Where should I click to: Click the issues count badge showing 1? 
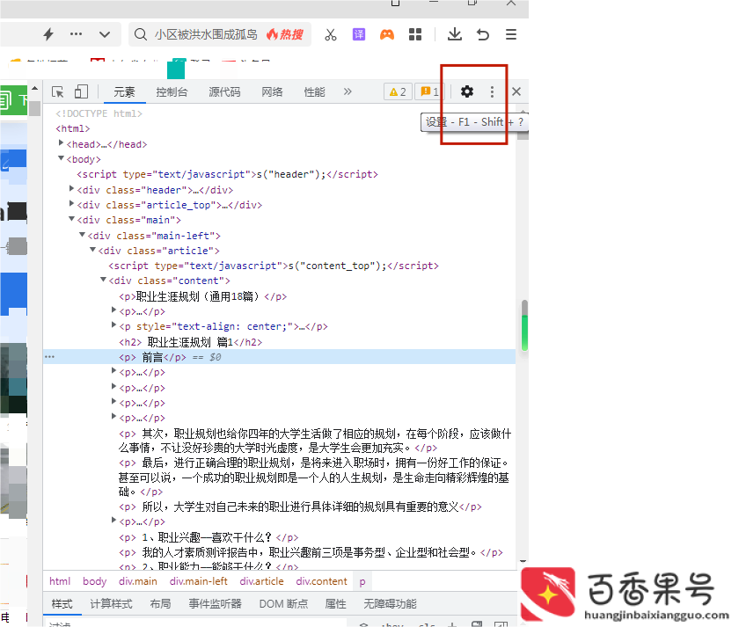[x=429, y=91]
